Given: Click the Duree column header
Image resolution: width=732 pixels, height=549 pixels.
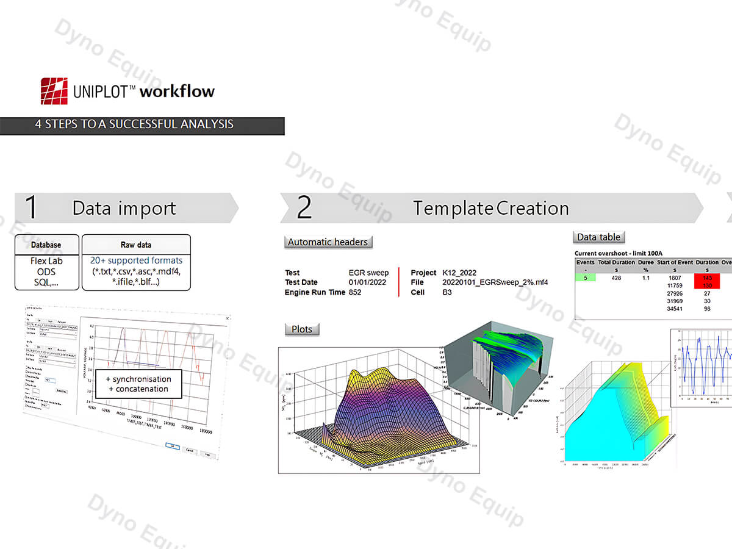Looking at the screenshot, I should point(646,262).
